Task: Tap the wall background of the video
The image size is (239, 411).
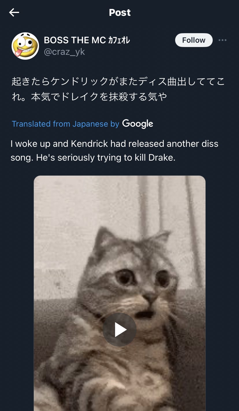Action: click(x=87, y=208)
